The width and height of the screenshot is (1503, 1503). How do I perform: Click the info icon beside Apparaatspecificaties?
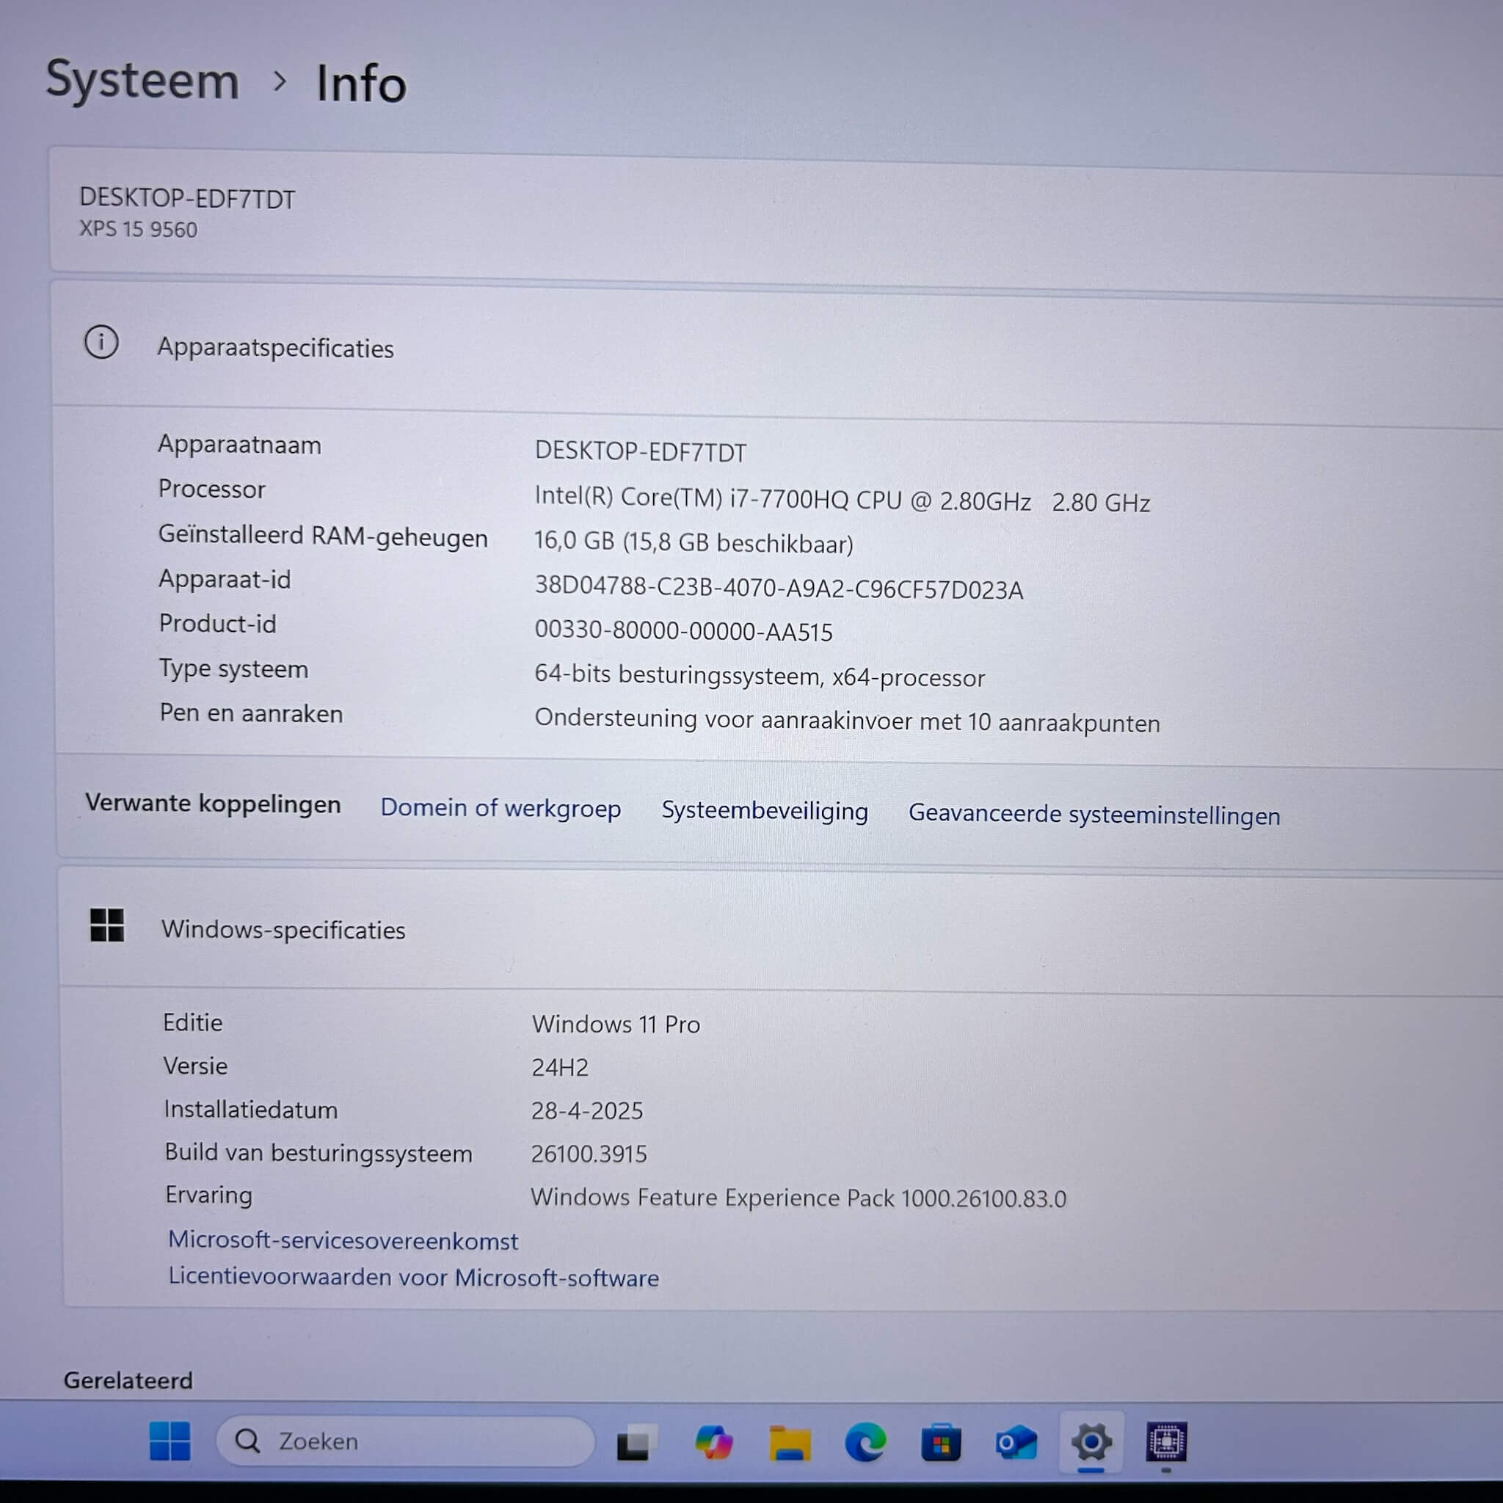coord(101,342)
